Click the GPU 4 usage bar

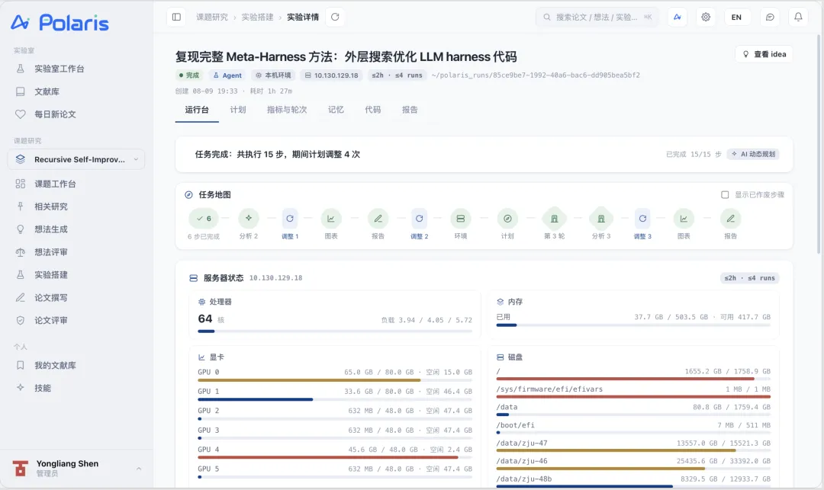pyautogui.click(x=335, y=457)
